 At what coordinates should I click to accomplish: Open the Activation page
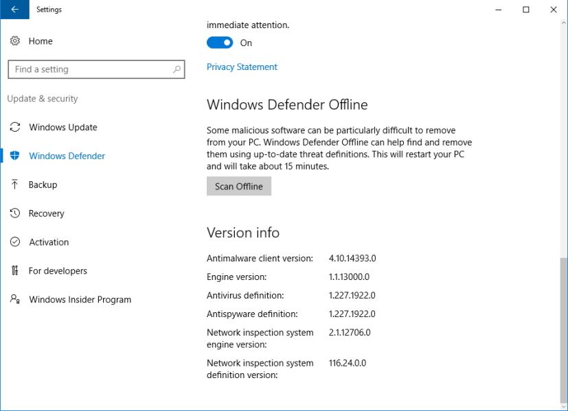(49, 242)
